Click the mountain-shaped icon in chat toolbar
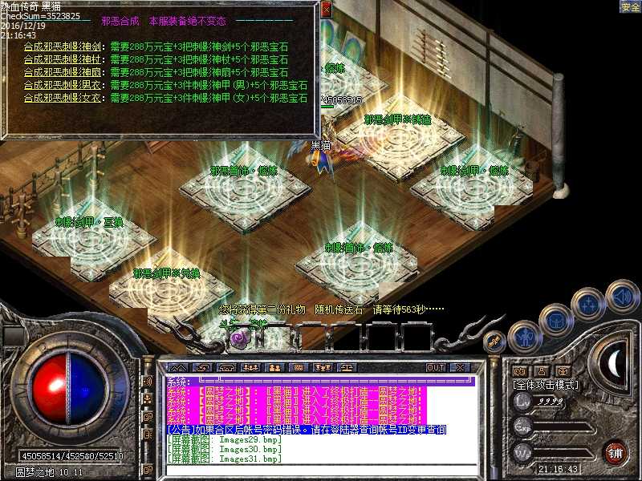This screenshot has width=642, height=481. click(x=178, y=367)
